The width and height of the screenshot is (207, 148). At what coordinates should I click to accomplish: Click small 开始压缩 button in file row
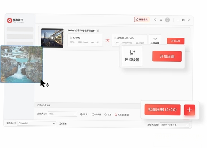tap(176, 41)
